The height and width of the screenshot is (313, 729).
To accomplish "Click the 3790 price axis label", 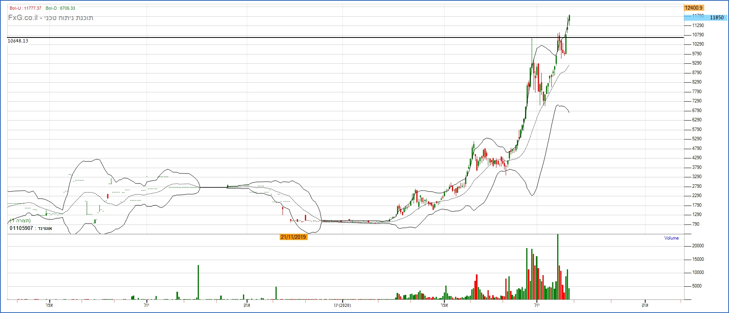I will [x=697, y=167].
